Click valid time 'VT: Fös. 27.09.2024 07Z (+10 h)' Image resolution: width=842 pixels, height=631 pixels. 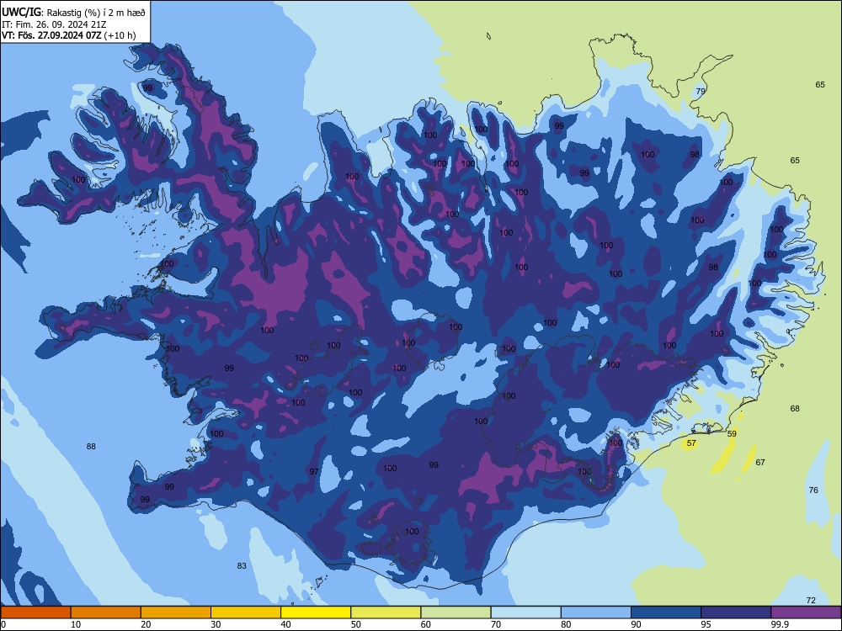click(x=69, y=35)
